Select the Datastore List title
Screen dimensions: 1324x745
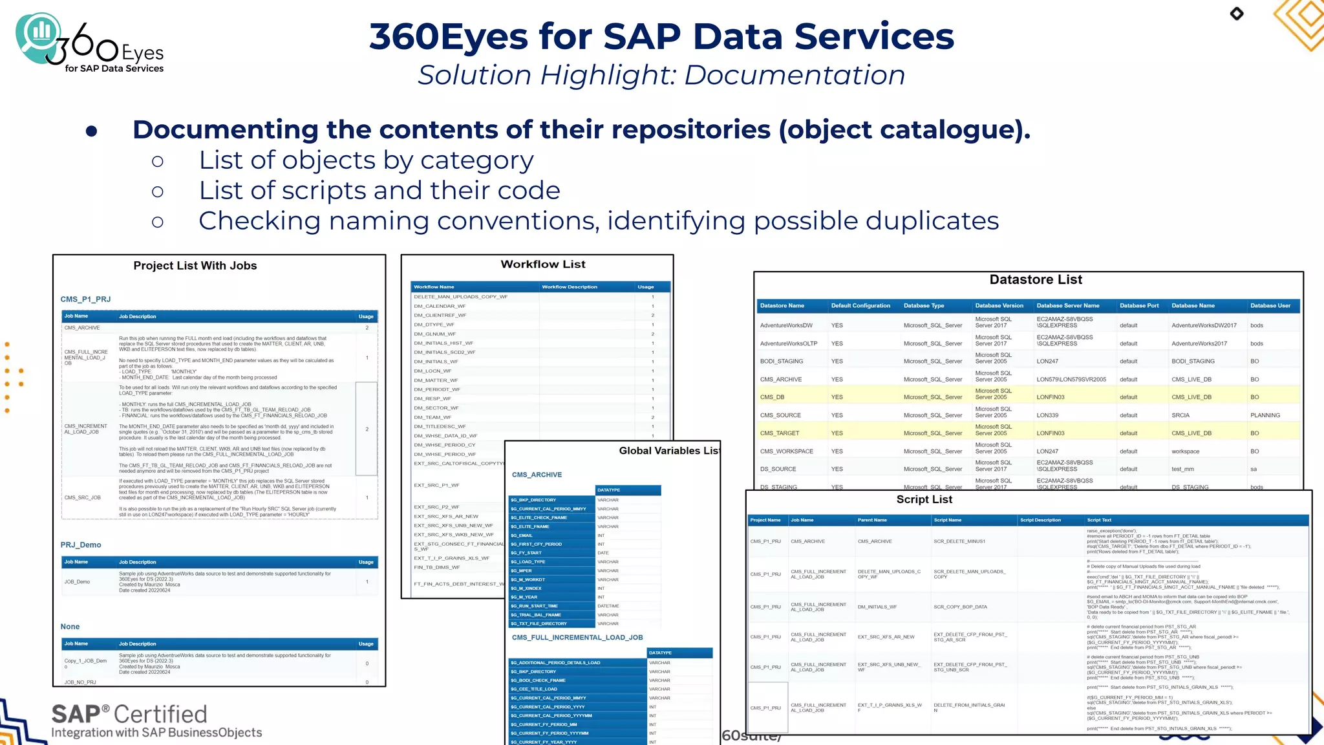(x=1035, y=280)
